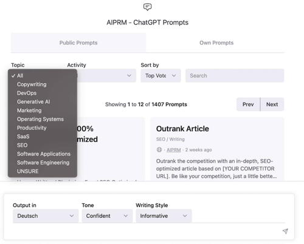Select All in the Topic list
The height and width of the screenshot is (244, 304).
pos(43,76)
